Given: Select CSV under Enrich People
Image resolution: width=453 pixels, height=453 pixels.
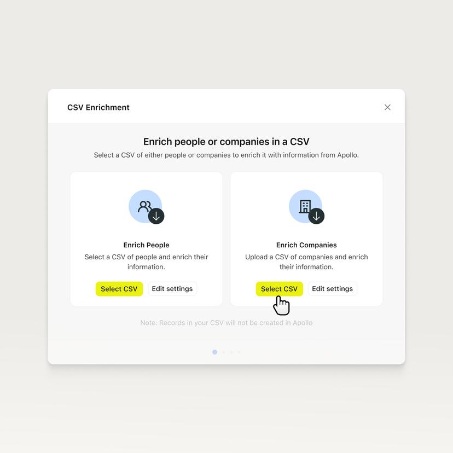Looking at the screenshot, I should tap(119, 288).
